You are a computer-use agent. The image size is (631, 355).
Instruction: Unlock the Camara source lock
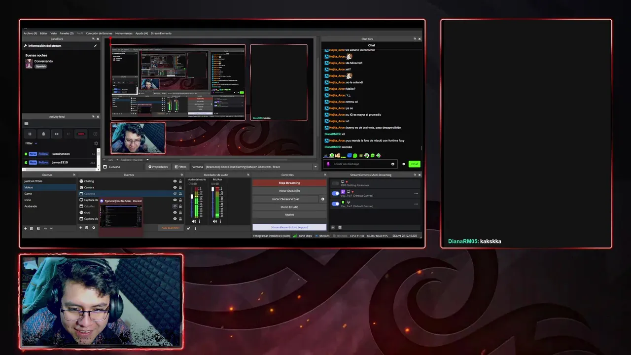(180, 187)
